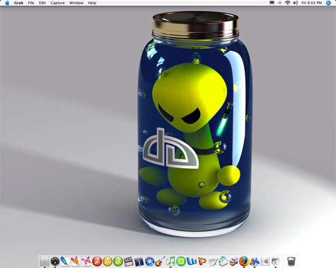Open the Apple menu
This screenshot has height=268, width=336.
pos(7,3)
